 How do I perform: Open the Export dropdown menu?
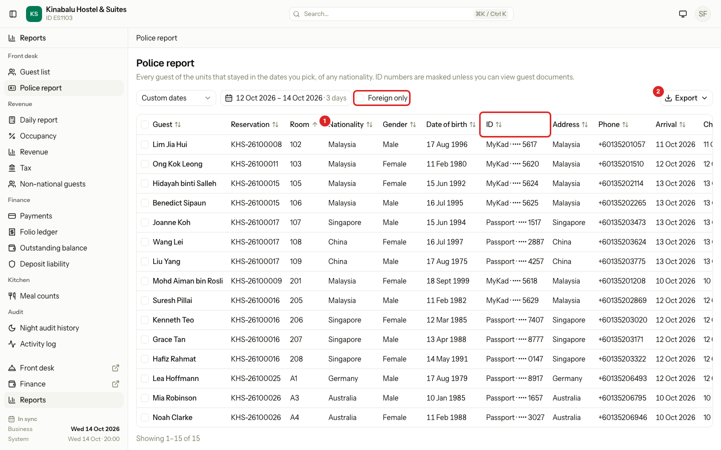686,98
